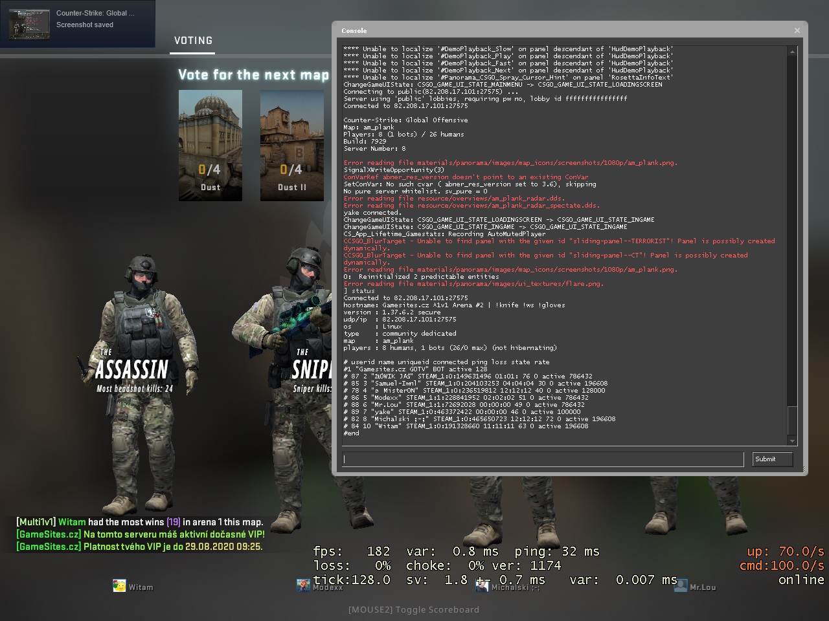Open the Steam screenshot saved thumbnail
Image resolution: width=829 pixels, height=621 pixels.
tap(29, 23)
